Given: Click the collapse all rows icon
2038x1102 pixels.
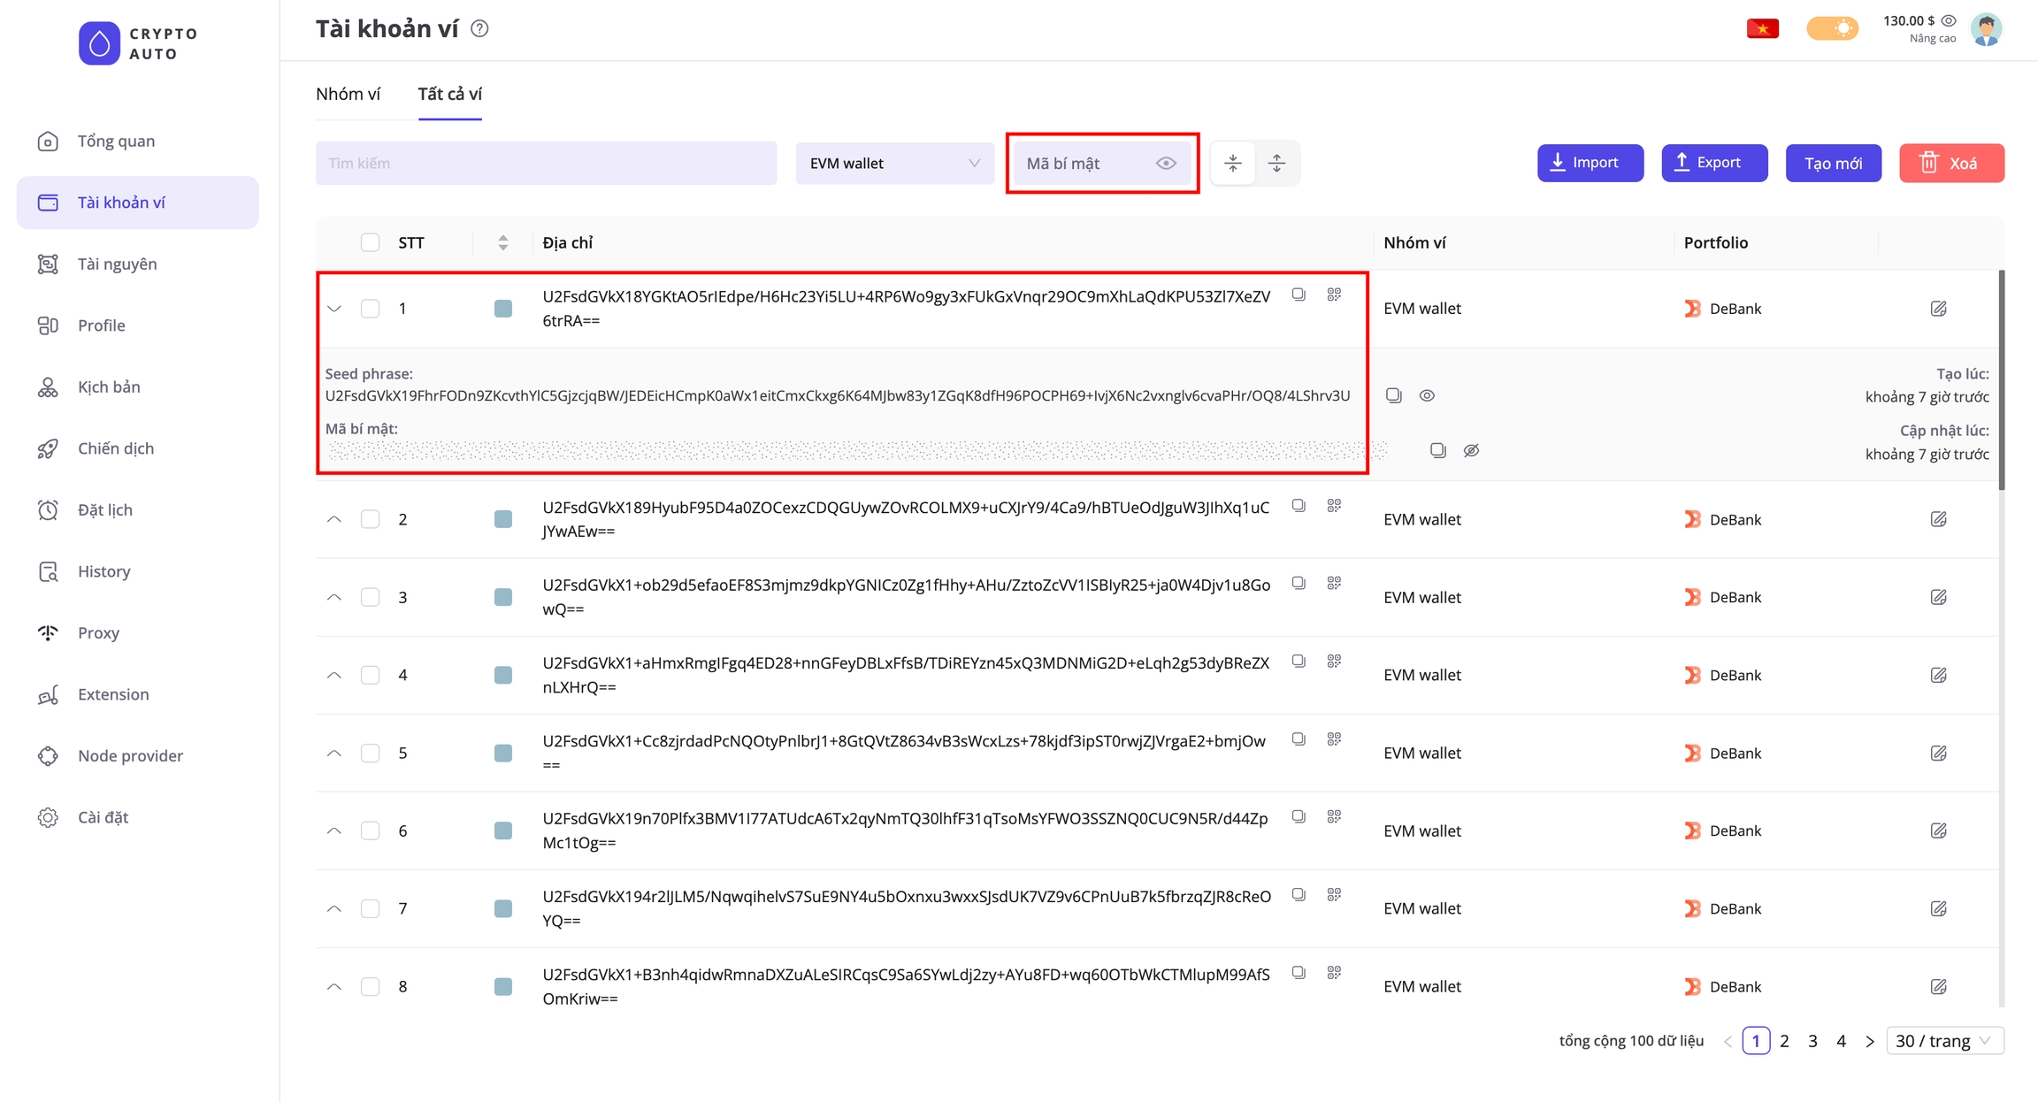Looking at the screenshot, I should click(1233, 163).
